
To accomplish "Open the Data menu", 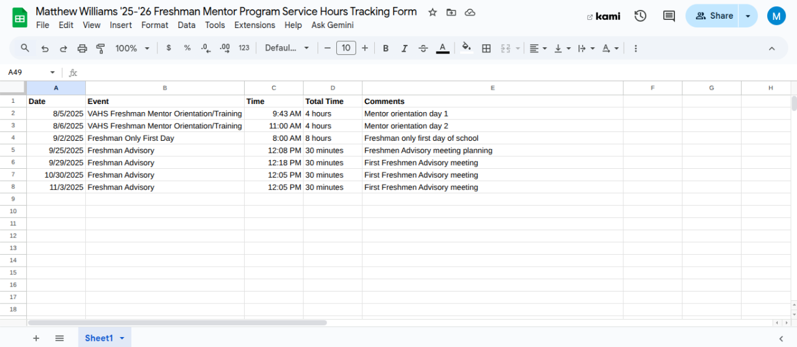I will click(186, 25).
